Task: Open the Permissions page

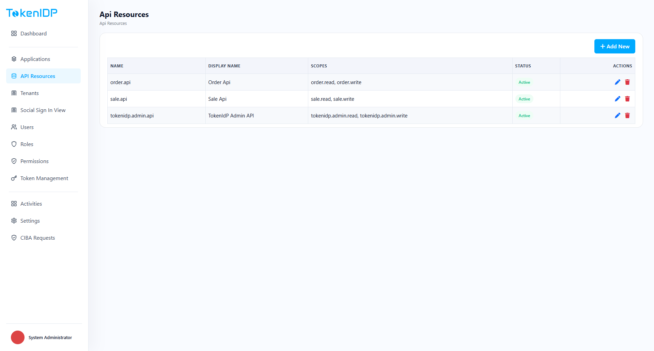Action: coord(43,161)
